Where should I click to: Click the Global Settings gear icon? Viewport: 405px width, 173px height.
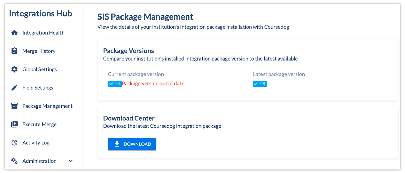click(14, 69)
